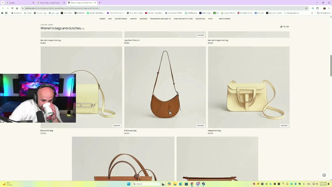Open the Home and Art of Living menu

(183, 19)
